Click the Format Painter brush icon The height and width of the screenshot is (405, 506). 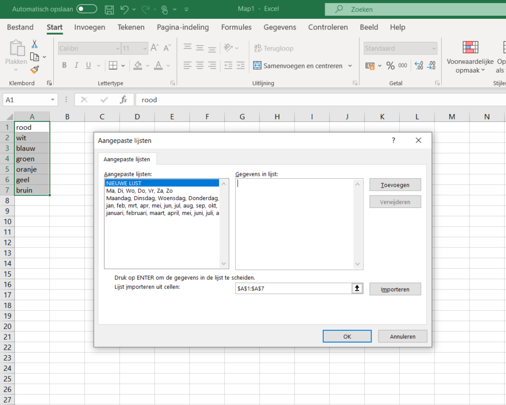pyautogui.click(x=35, y=70)
